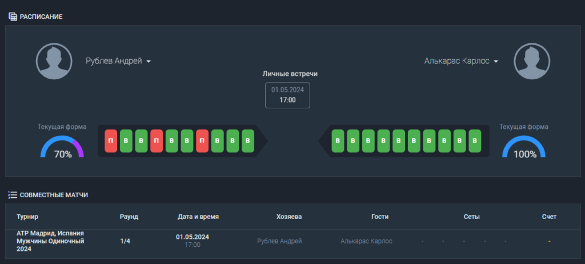Click the 01.05.2024 date in the table row

[x=193, y=237]
